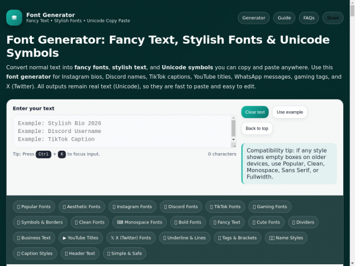Open the Dividers category
Viewport: 355px width, 266px height.
303,222
